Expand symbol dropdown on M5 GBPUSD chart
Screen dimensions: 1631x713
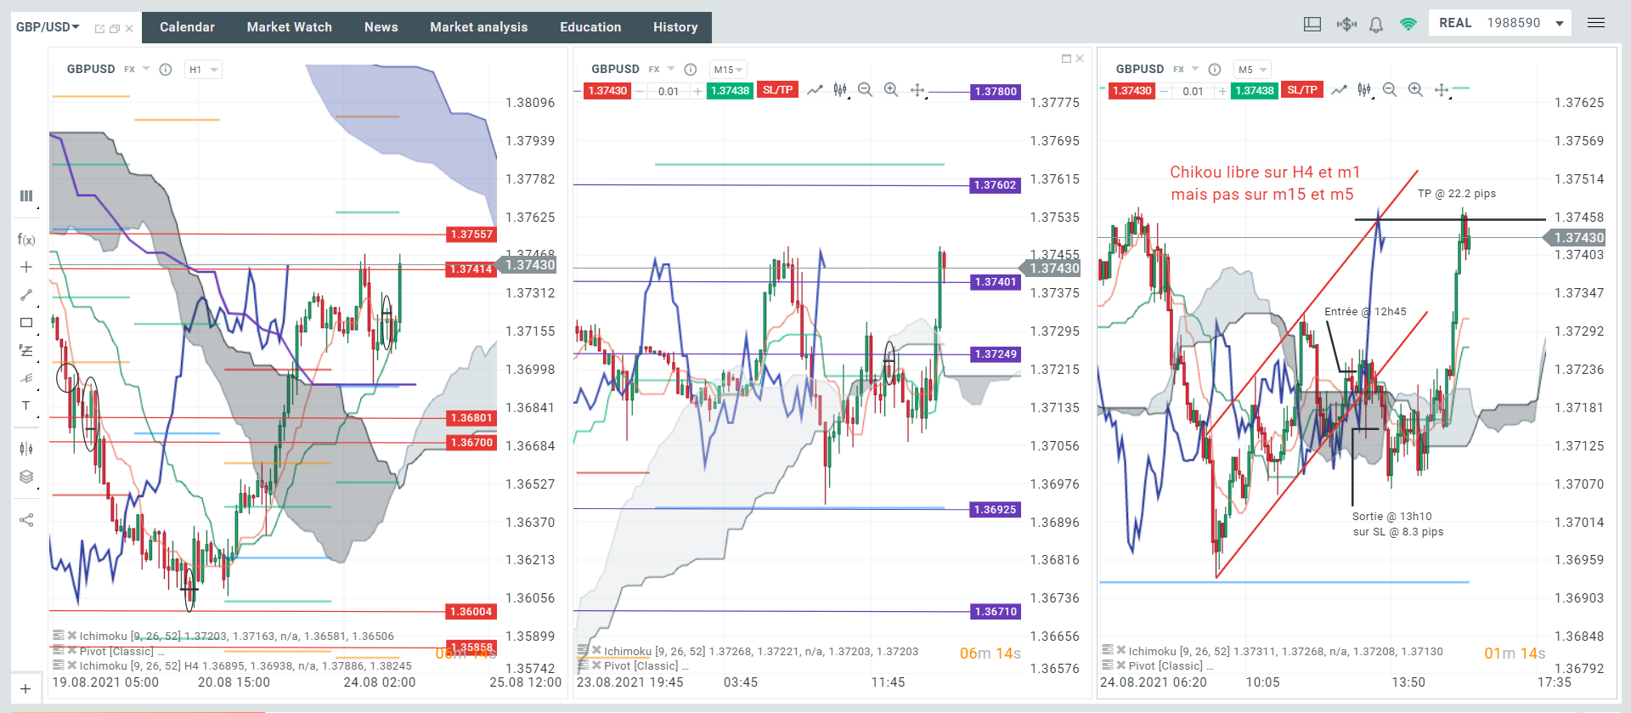point(1195,69)
